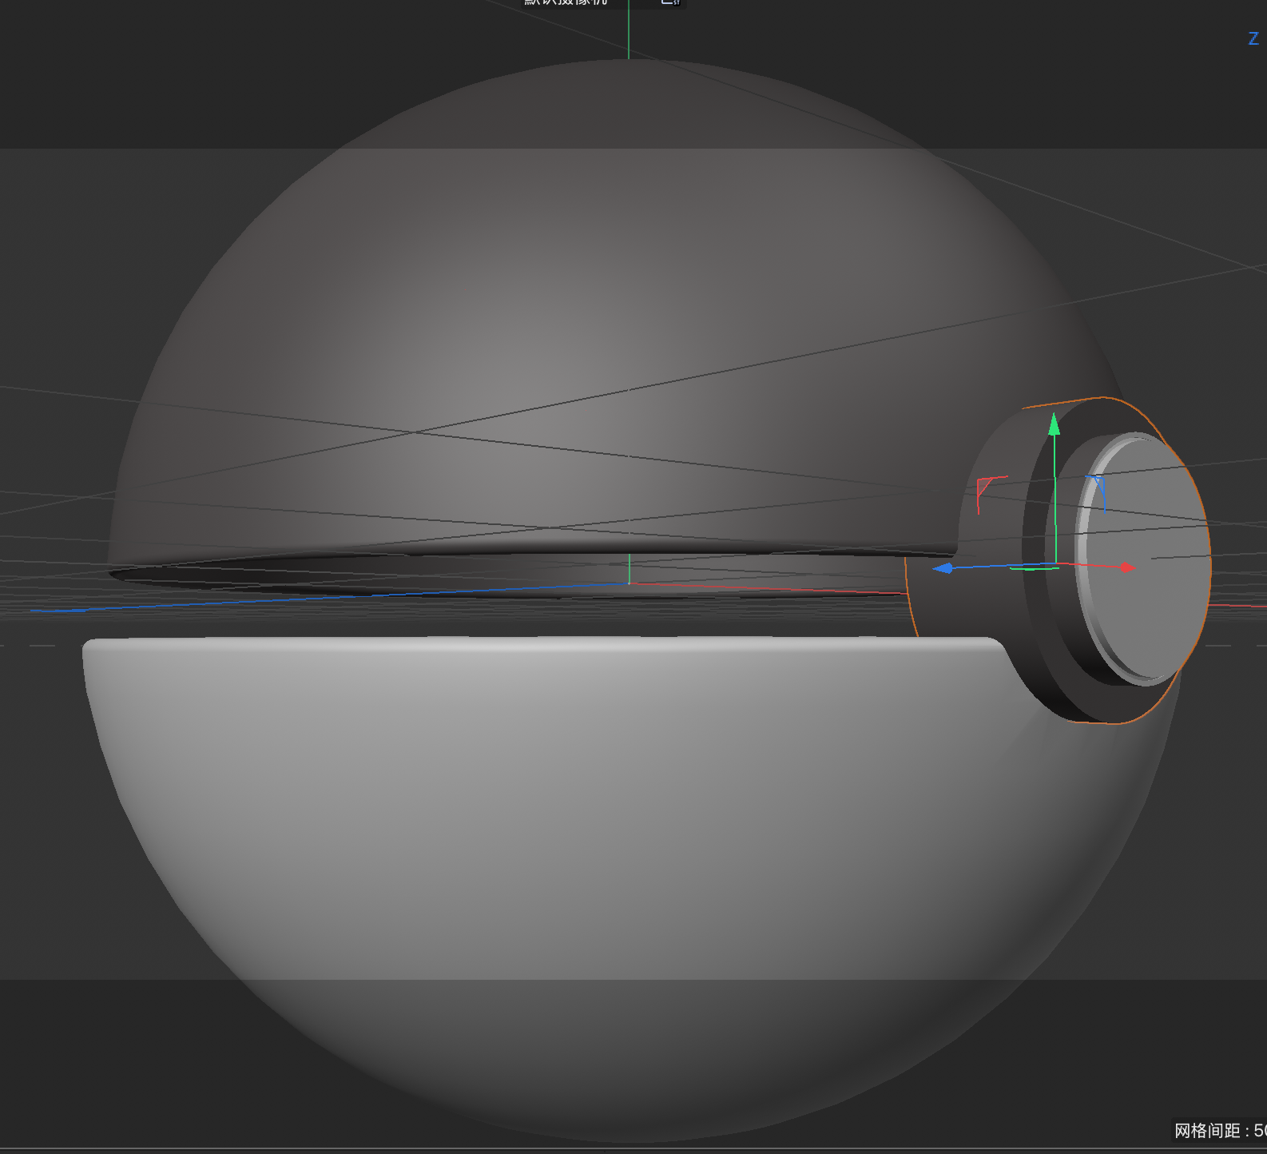
Task: Grab the red X-axis arrow handle
Action: point(1127,567)
